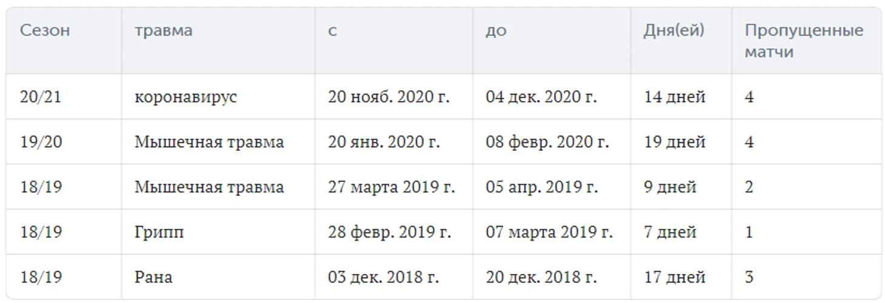Click the Сезон column header
Image resolution: width=885 pixels, height=303 pixels.
tap(45, 30)
